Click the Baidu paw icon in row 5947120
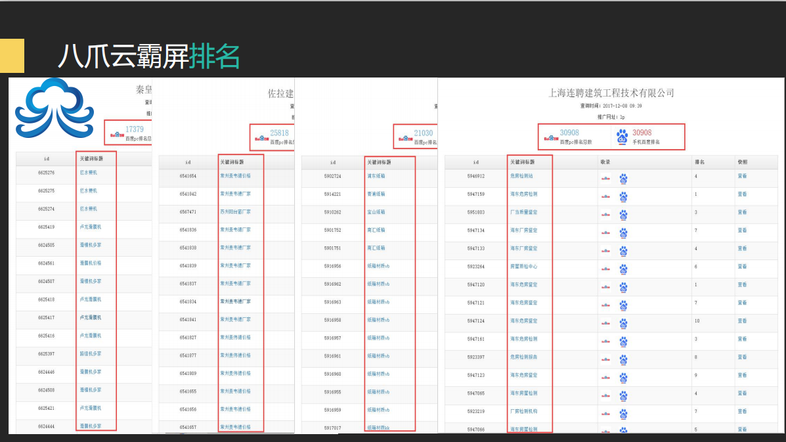The image size is (786, 442). pyautogui.click(x=623, y=287)
